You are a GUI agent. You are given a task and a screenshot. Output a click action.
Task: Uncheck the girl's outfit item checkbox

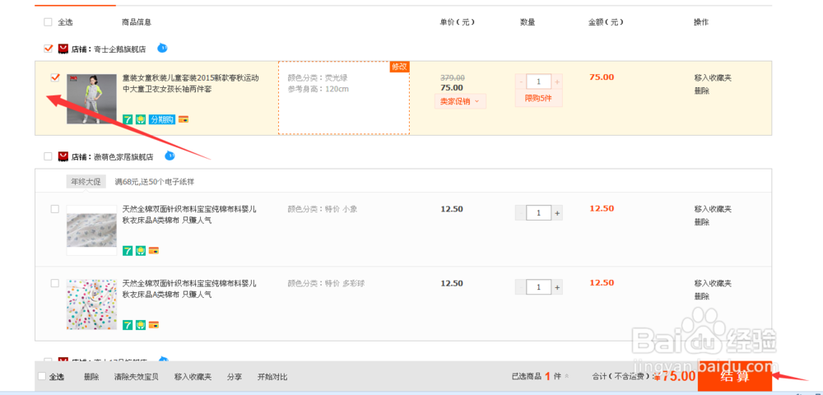point(55,77)
